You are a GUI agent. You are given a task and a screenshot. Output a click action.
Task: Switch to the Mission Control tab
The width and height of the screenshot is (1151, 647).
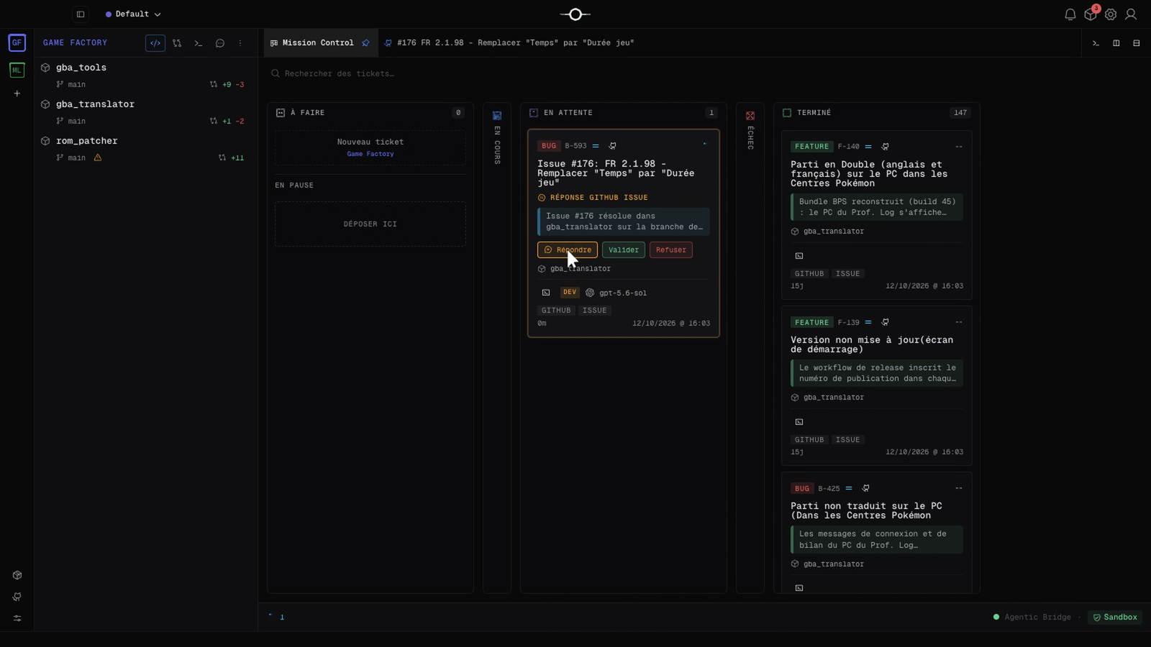tap(318, 43)
